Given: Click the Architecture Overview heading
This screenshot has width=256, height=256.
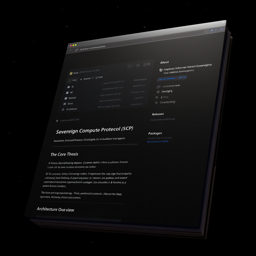Looking at the screenshot, I should point(55,209).
